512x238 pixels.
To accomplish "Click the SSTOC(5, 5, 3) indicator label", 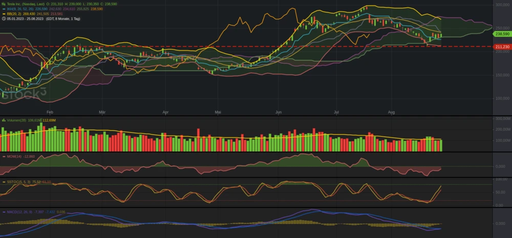I will point(18,181).
